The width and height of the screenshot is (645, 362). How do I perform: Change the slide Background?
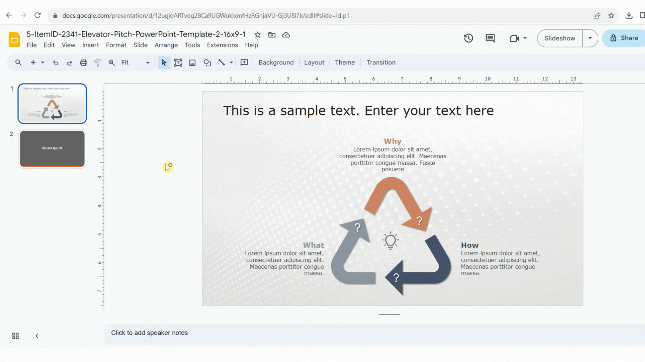click(276, 62)
